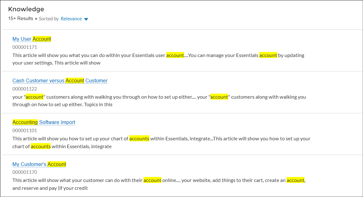This screenshot has height=197, width=363.
Task: Select article number 000001122
Action: point(25,89)
